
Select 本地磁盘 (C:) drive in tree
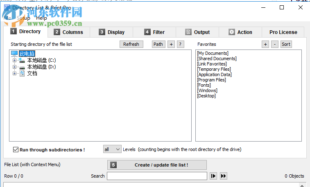[41, 60]
